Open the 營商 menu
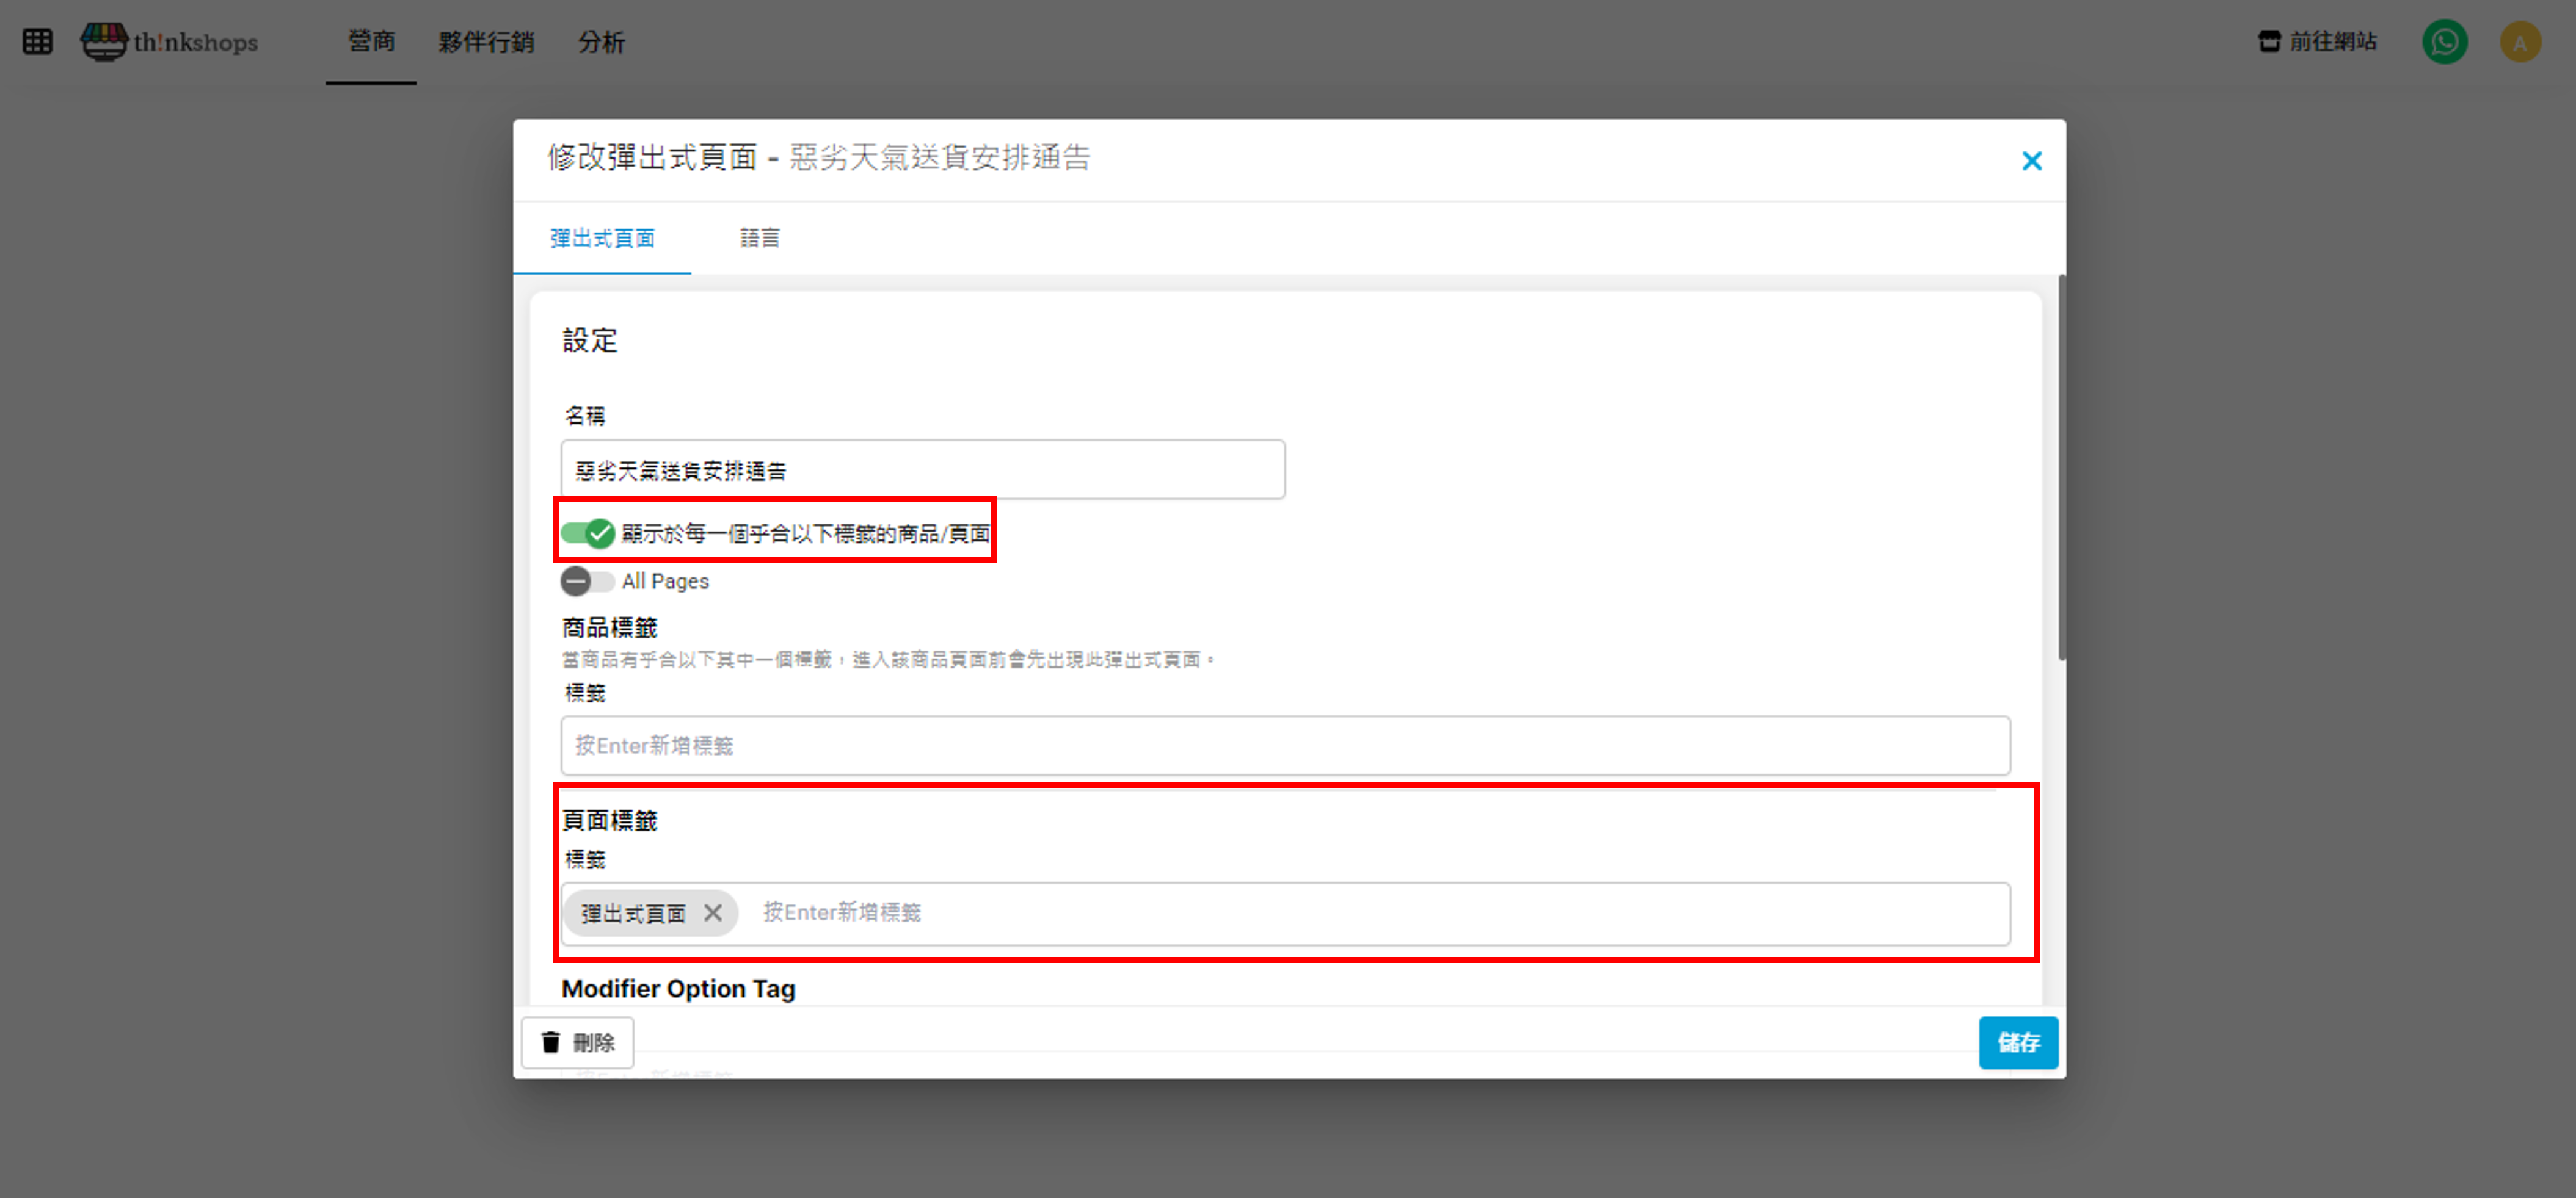The width and height of the screenshot is (2576, 1198). click(x=371, y=42)
